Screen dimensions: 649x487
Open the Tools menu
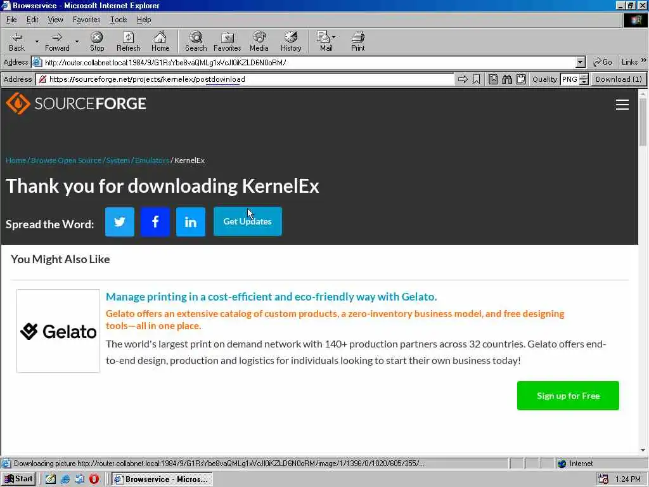(x=119, y=20)
